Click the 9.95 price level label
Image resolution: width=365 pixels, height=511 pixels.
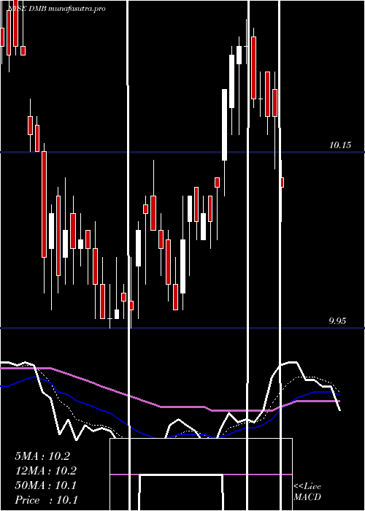pyautogui.click(x=337, y=321)
